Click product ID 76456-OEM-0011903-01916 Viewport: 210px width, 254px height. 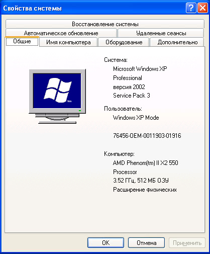click(x=147, y=135)
